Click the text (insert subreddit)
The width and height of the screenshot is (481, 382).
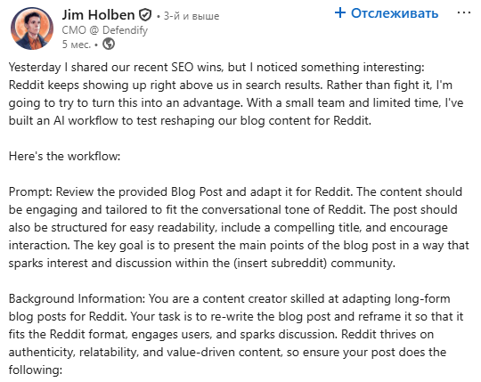coord(280,263)
